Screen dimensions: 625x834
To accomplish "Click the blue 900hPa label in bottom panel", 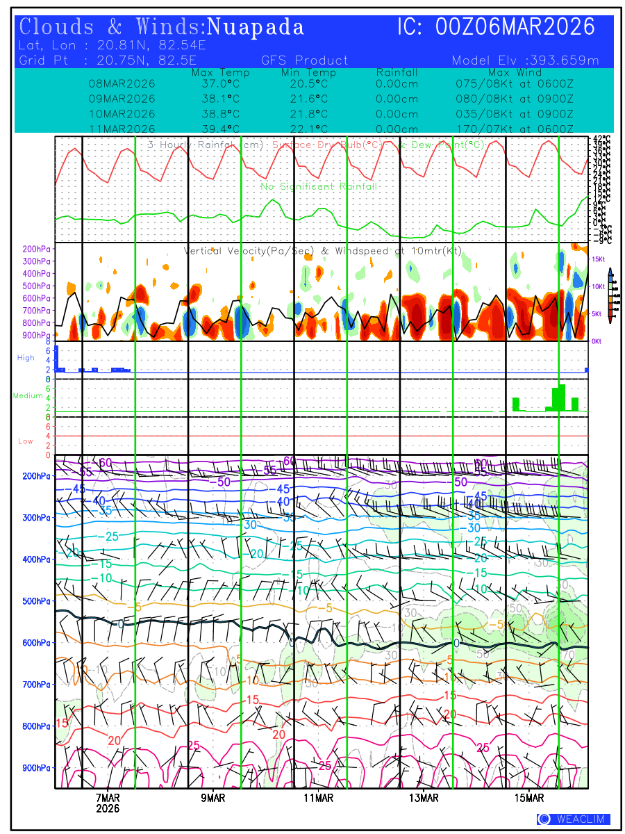I will click(34, 768).
